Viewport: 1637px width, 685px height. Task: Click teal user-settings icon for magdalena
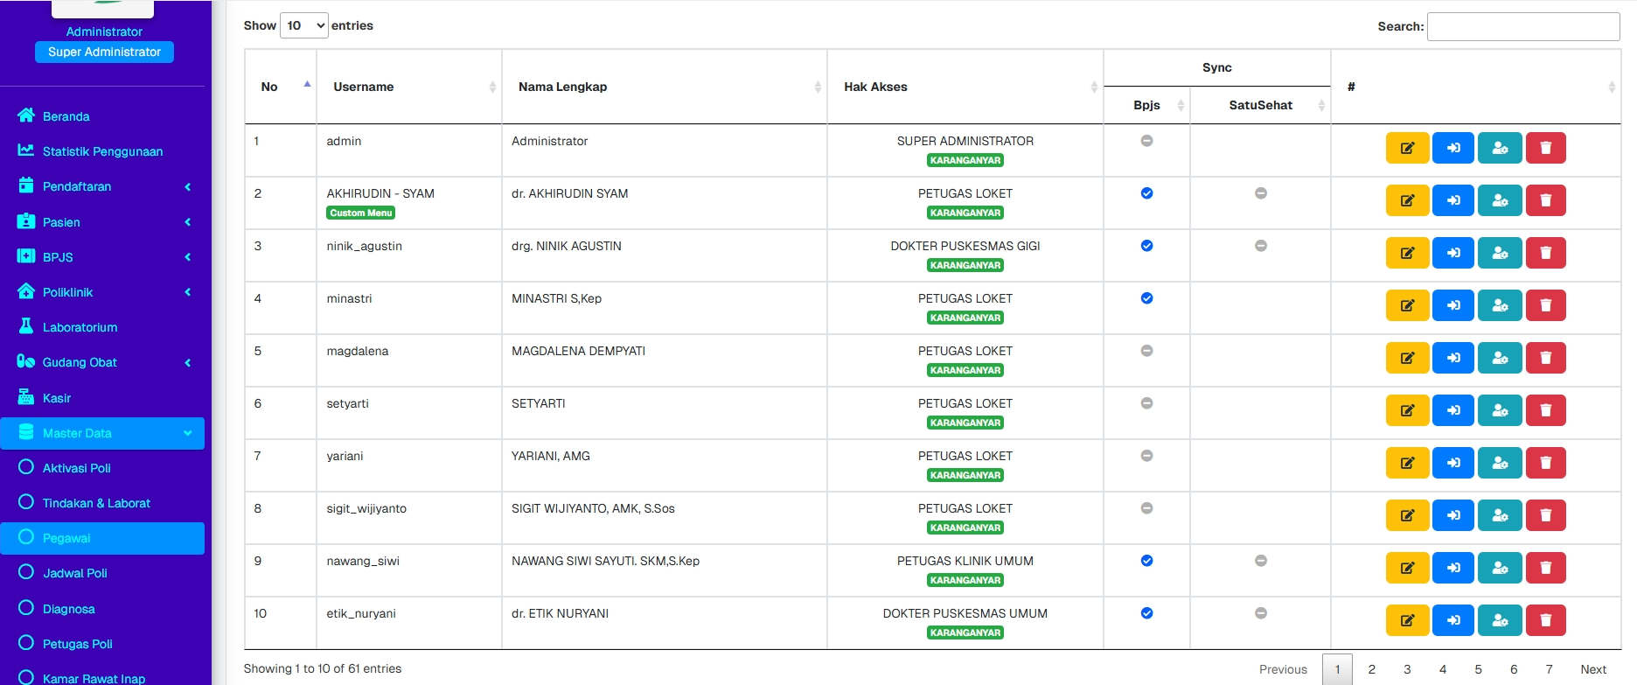click(1499, 358)
